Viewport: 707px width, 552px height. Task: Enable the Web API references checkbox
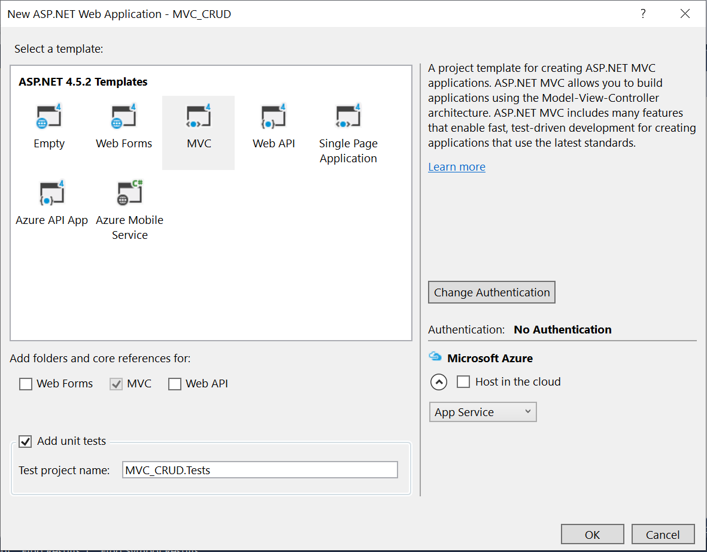tap(174, 384)
